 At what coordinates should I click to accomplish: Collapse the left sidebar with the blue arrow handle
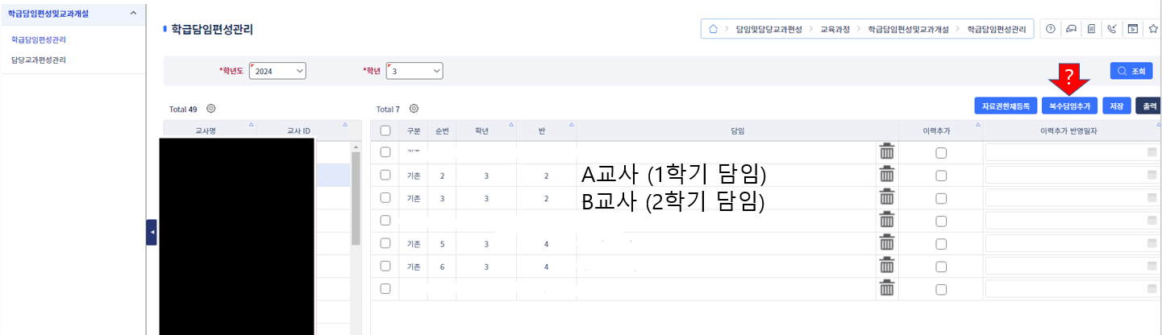pos(152,232)
